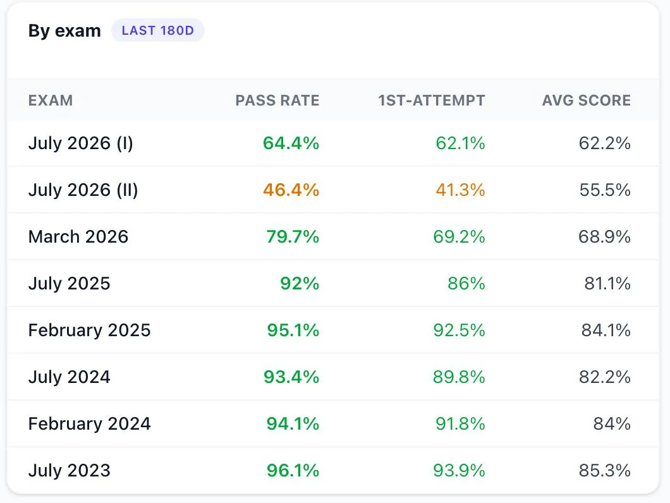Select the July 2025 exam row
Viewport: 670px width, 503px height.
tap(333, 283)
